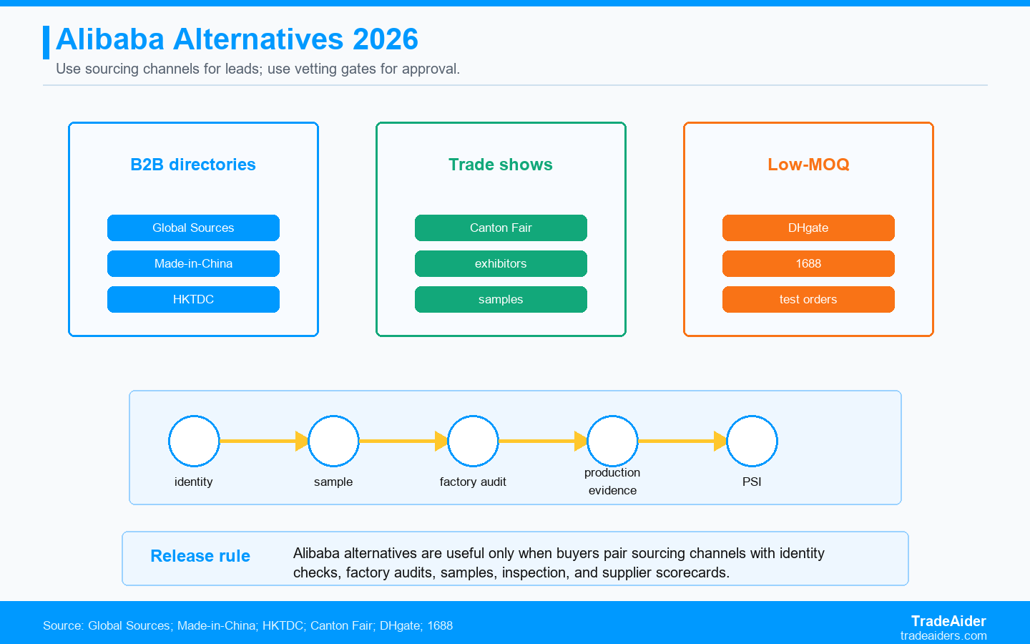Click the sample step circle
The height and width of the screenshot is (644, 1030).
point(333,441)
